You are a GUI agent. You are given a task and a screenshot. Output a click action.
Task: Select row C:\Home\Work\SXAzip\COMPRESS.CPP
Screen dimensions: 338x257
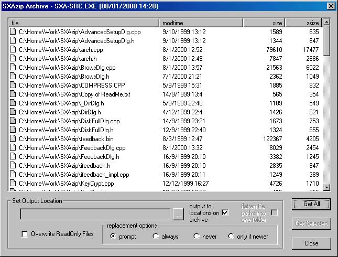72,85
